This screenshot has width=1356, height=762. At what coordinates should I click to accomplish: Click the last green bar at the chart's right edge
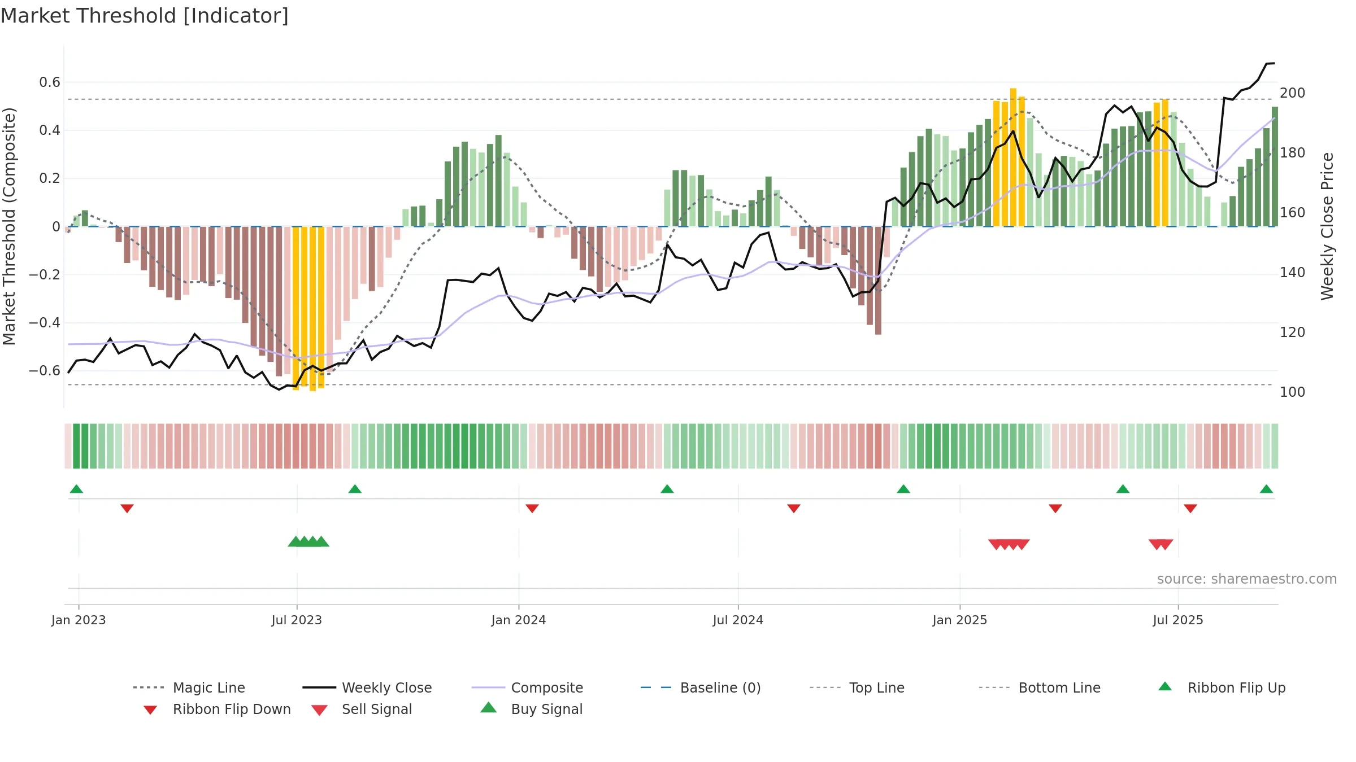(1275, 167)
